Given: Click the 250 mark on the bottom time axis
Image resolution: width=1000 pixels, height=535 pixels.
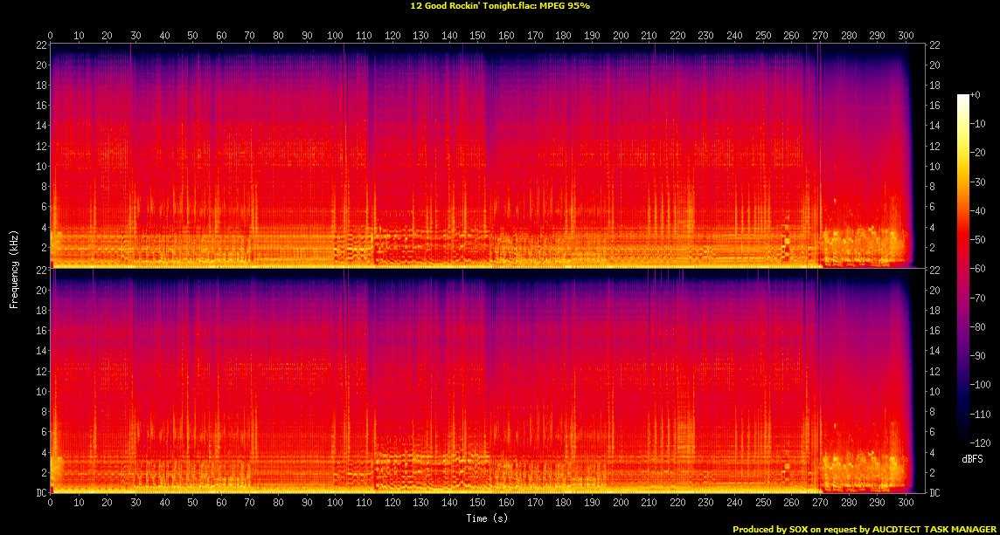Looking at the screenshot, I should [763, 504].
